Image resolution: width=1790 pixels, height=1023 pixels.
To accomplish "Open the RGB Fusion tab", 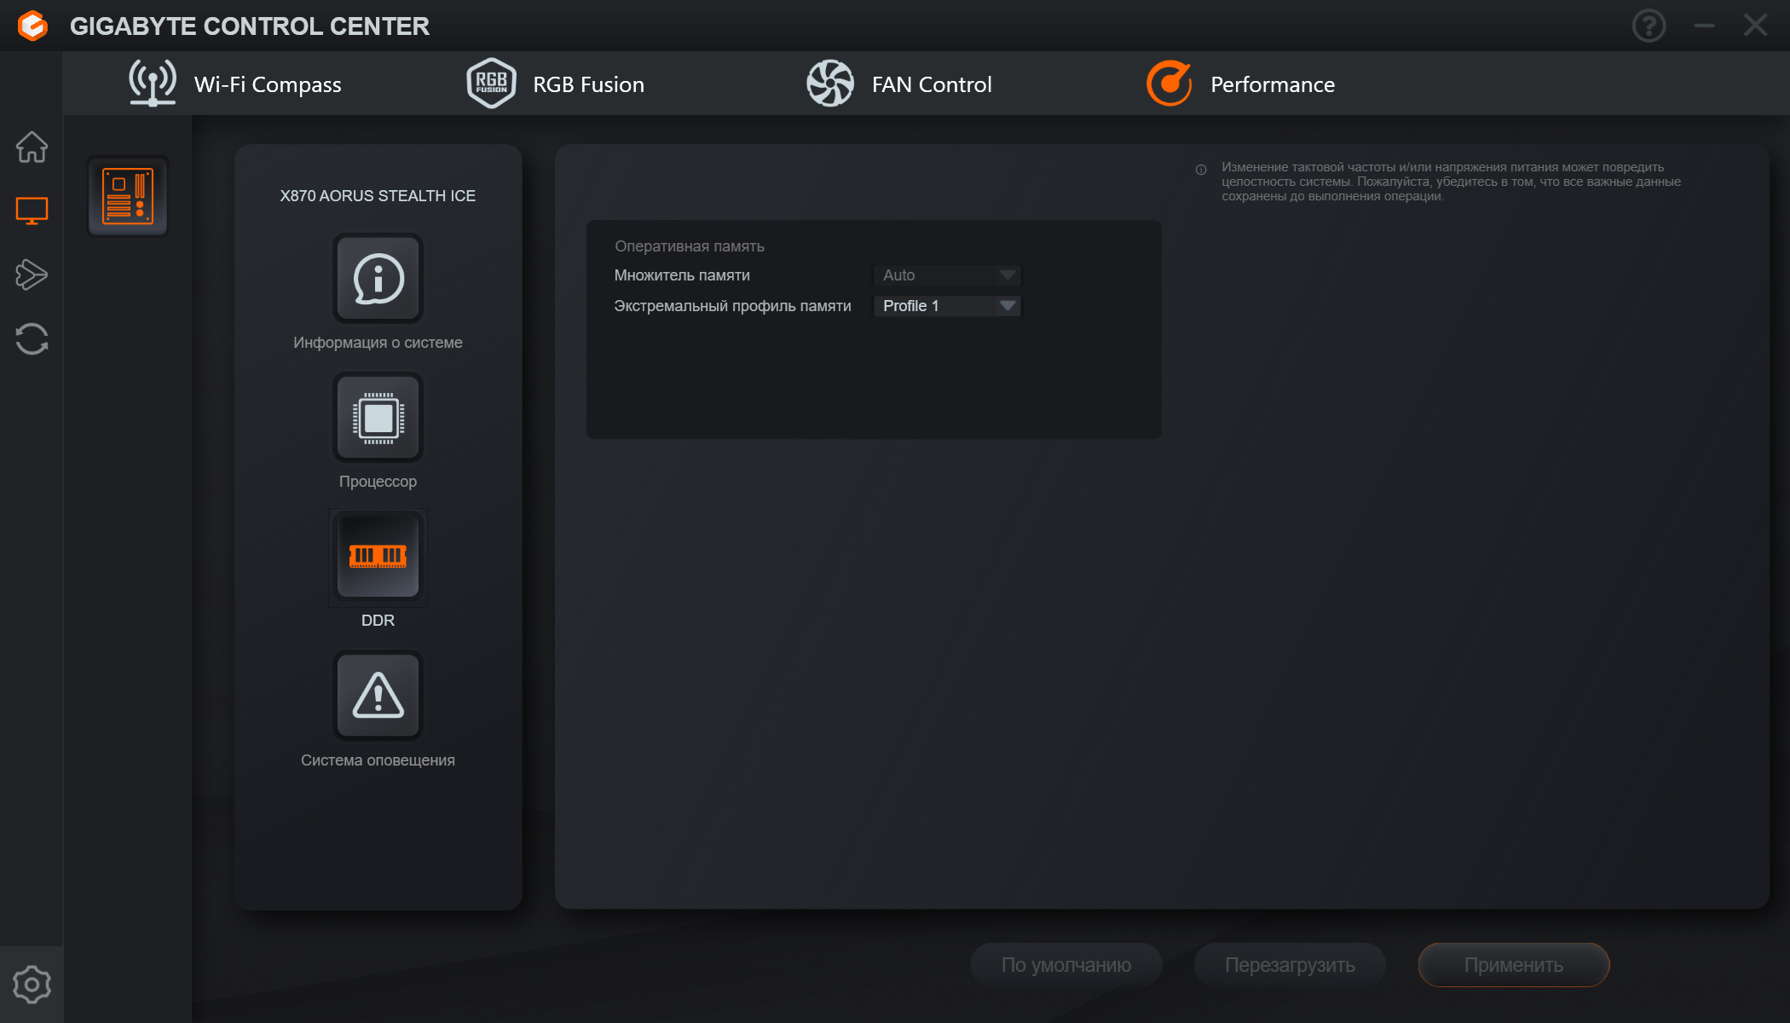I will (x=556, y=84).
